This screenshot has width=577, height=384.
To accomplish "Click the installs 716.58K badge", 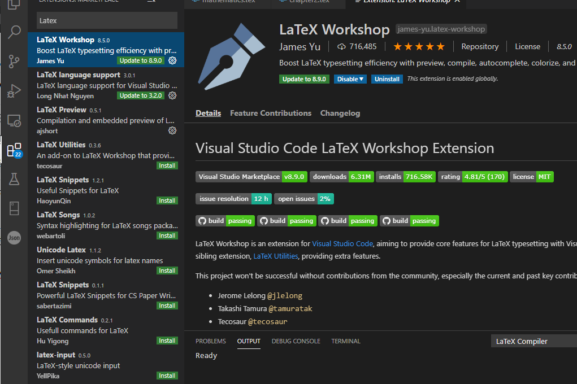I will pyautogui.click(x=406, y=177).
